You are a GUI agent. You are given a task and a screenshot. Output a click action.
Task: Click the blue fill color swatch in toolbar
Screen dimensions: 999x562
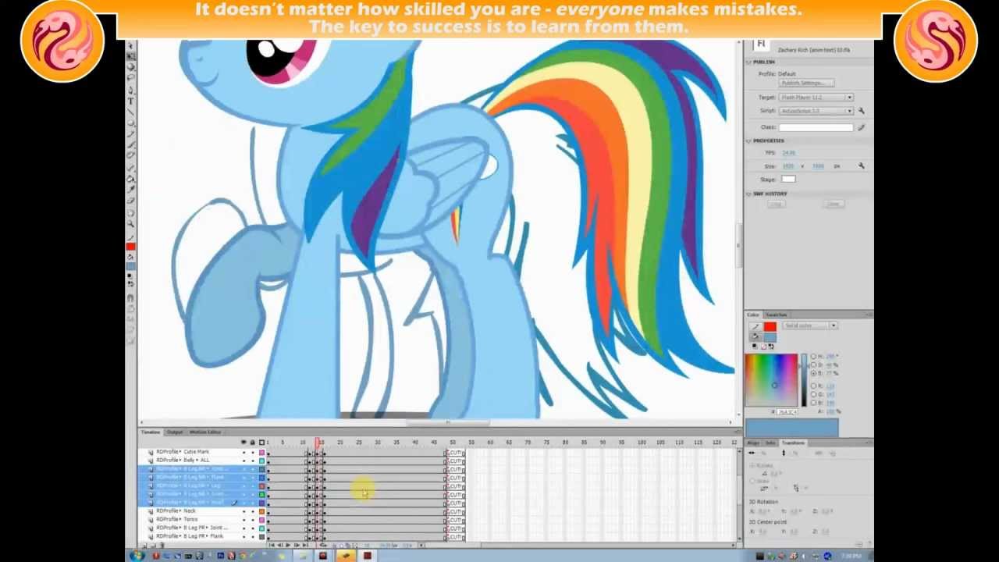pos(130,267)
